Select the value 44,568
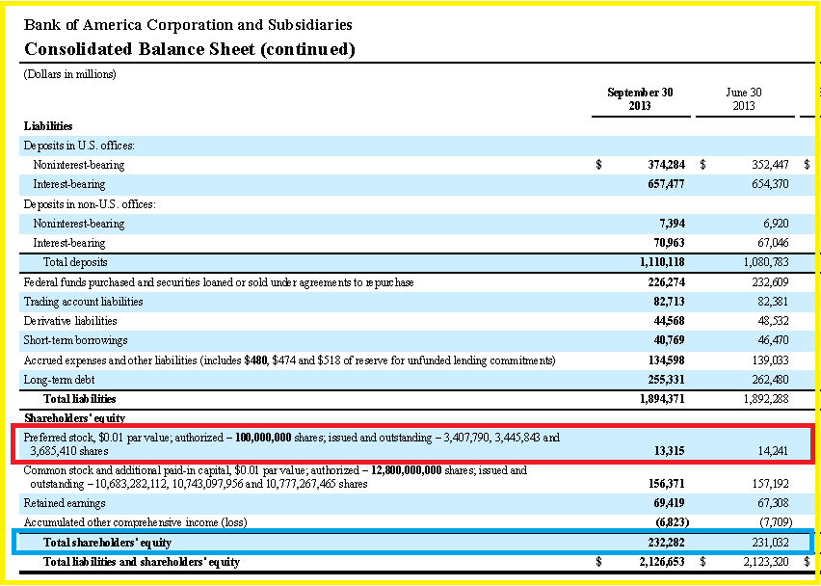The width and height of the screenshot is (821, 586). tap(669, 321)
